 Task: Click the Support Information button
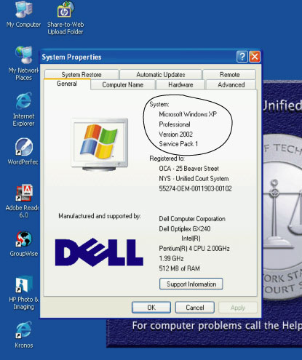pyautogui.click(x=191, y=284)
